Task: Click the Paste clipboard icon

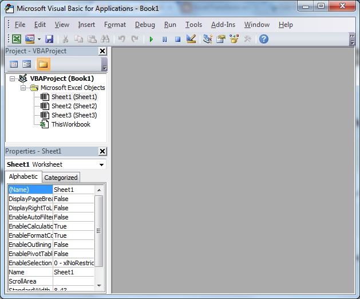Action: [92, 39]
